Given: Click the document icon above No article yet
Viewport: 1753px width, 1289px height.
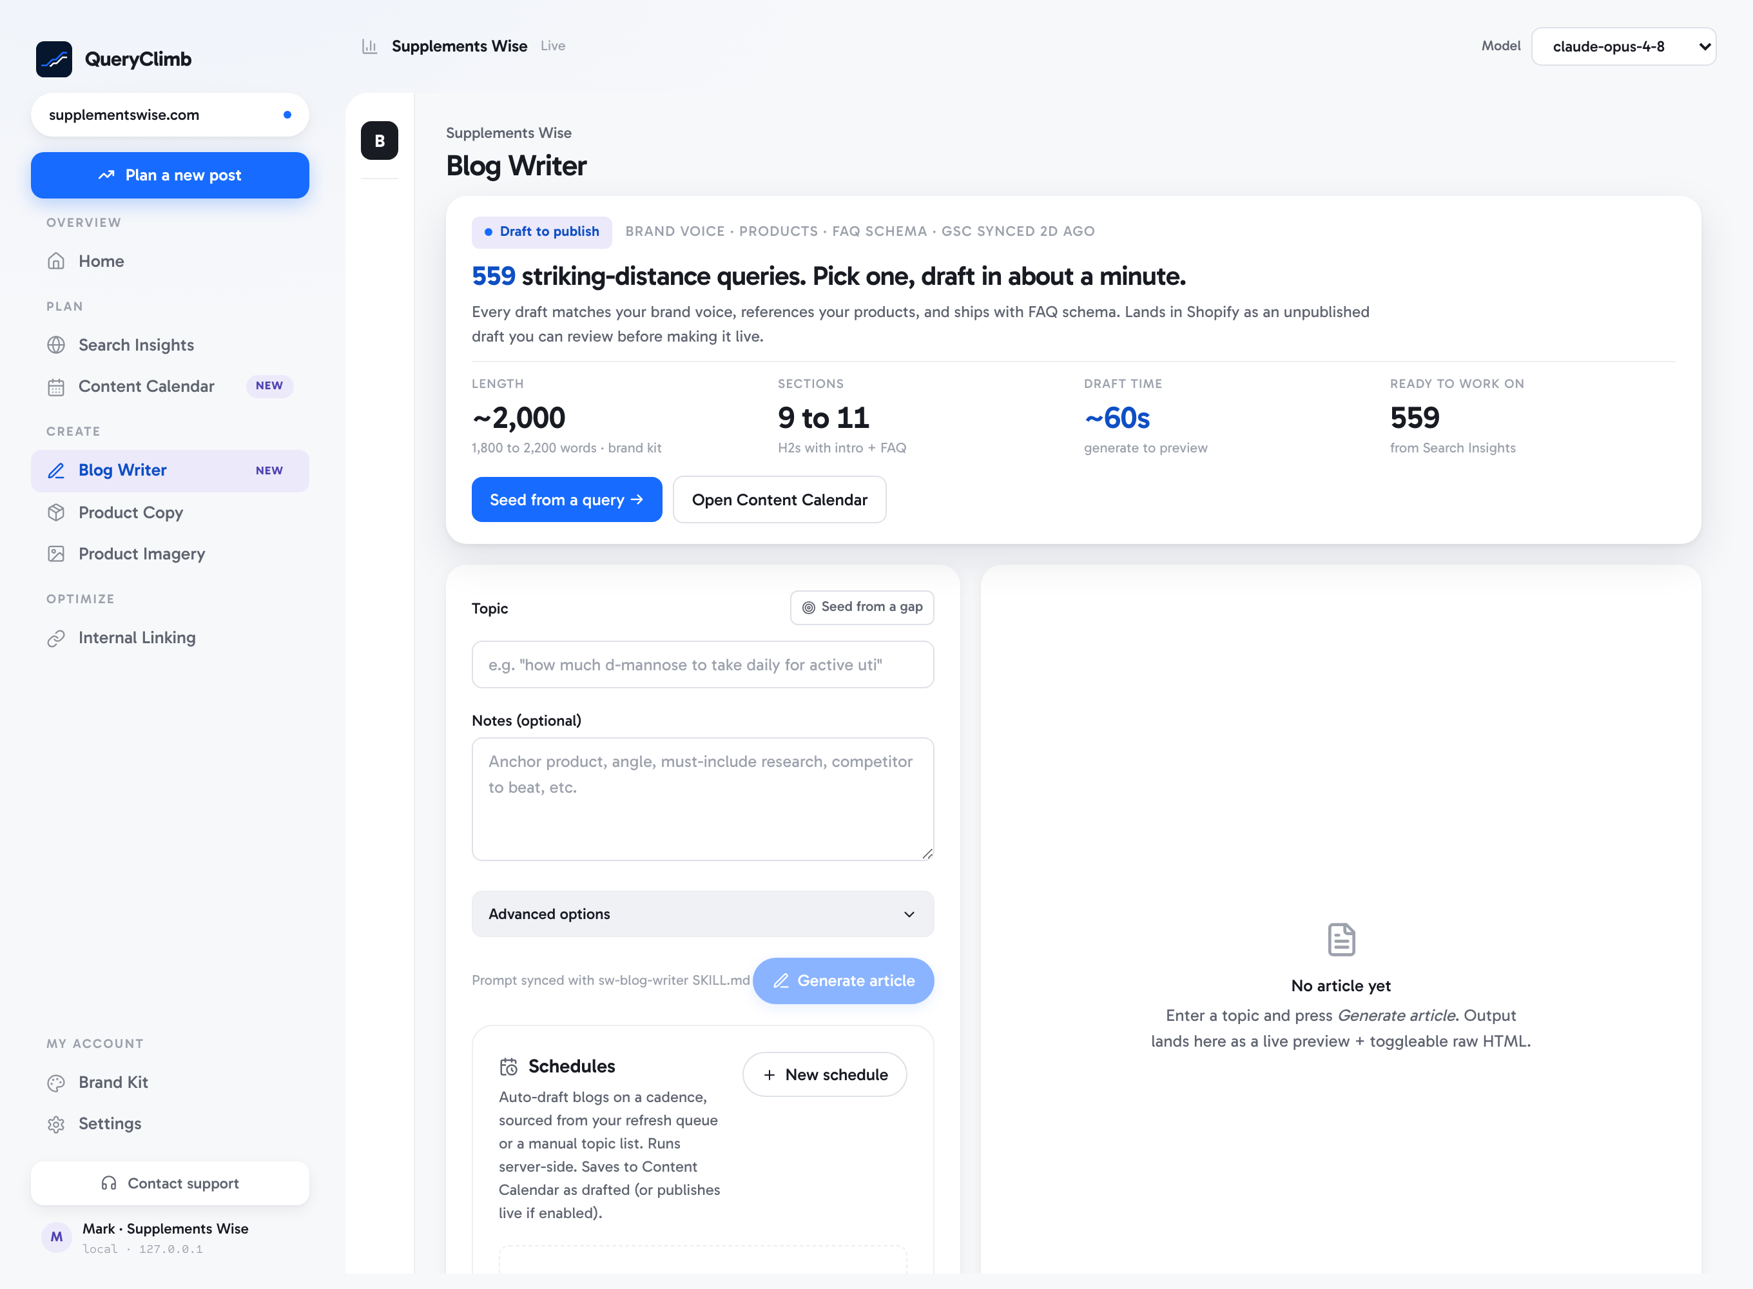Looking at the screenshot, I should pyautogui.click(x=1341, y=940).
